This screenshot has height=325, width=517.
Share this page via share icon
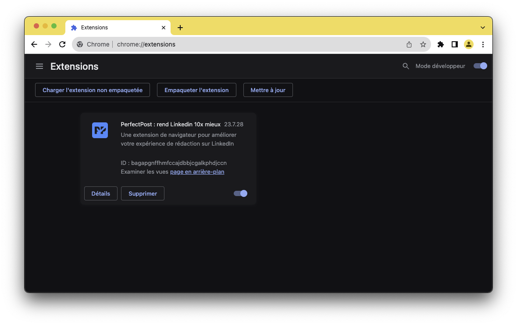pos(409,44)
